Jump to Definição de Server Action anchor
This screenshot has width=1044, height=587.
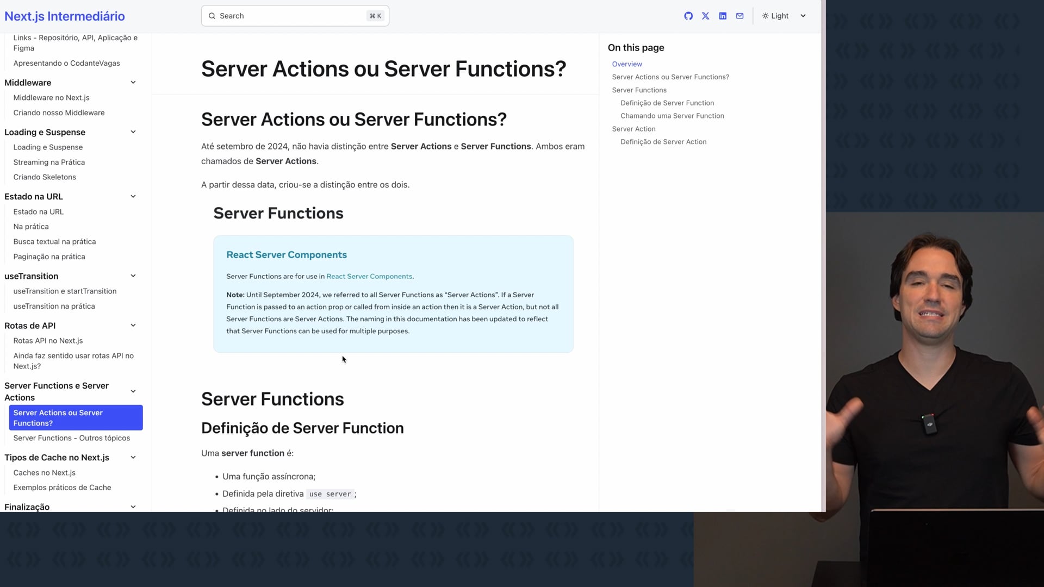point(663,142)
